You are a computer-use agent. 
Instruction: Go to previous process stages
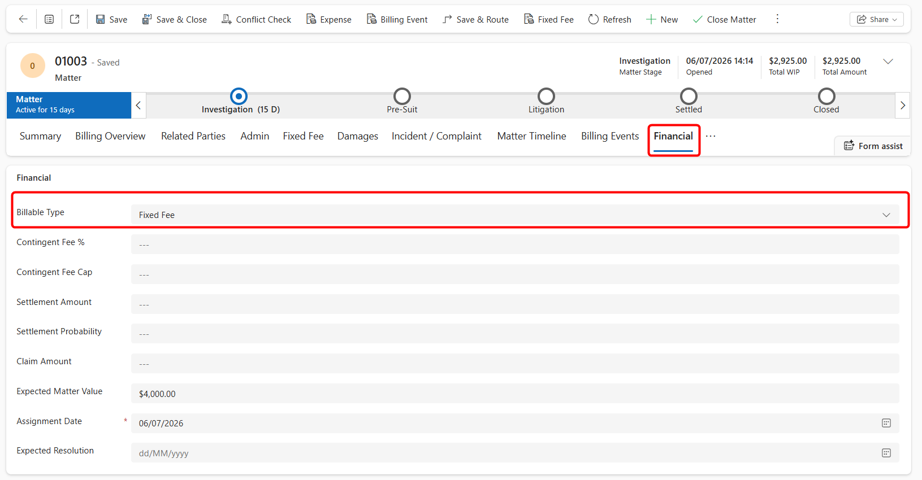(x=138, y=105)
